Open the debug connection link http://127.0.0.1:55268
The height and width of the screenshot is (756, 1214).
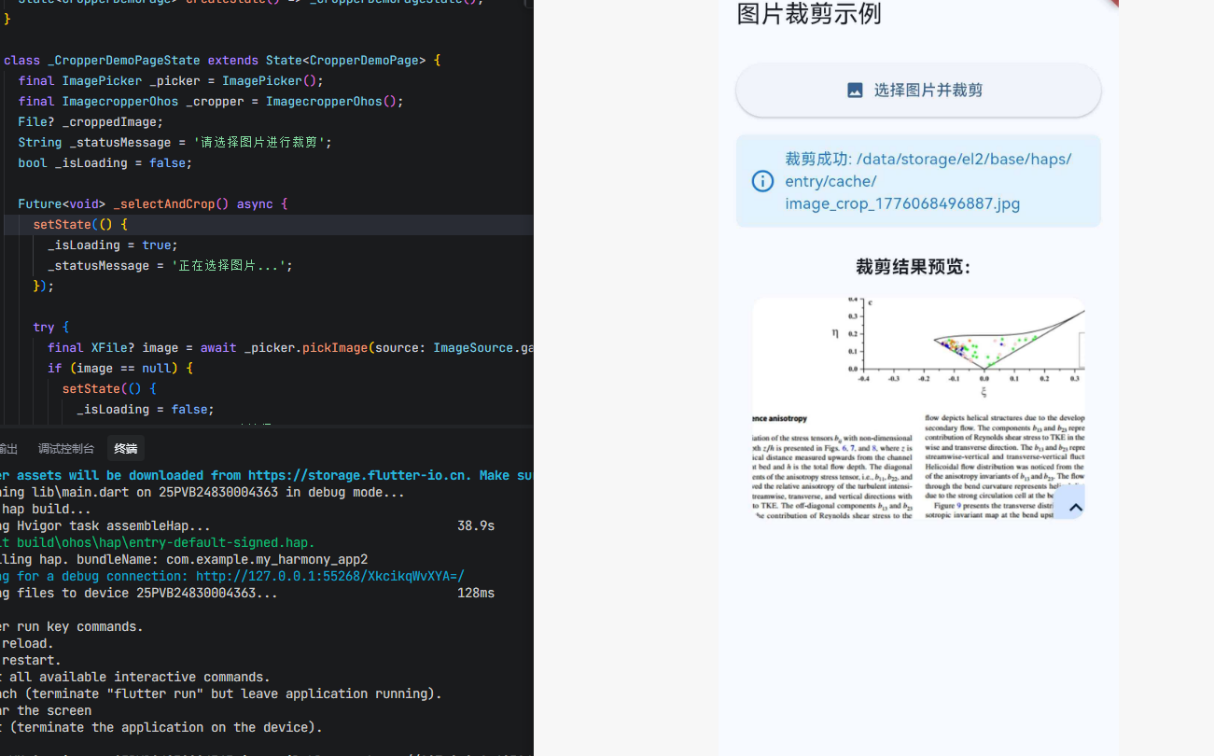(x=329, y=577)
